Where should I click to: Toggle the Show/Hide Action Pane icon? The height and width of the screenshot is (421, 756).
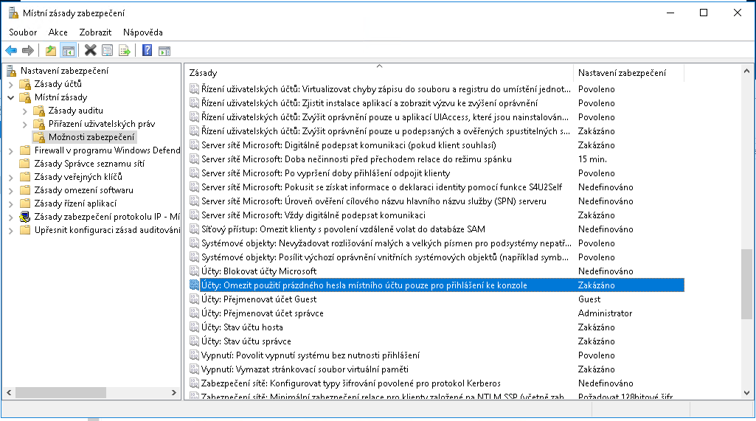(x=164, y=50)
